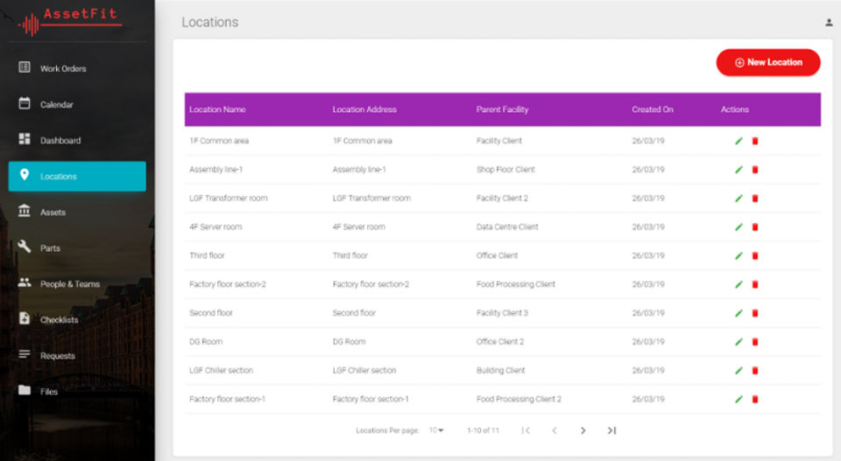Delete the Factory floor section-2 location
The height and width of the screenshot is (461, 841).
pyautogui.click(x=755, y=284)
